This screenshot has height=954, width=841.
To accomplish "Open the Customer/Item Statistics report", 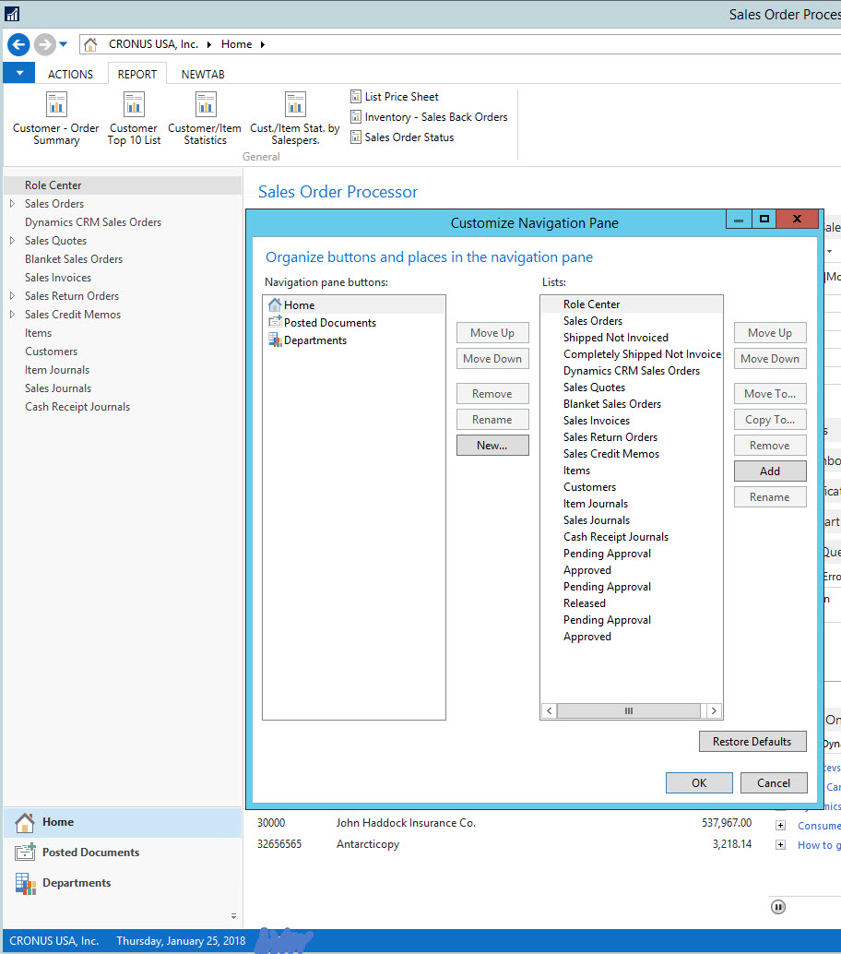I will click(204, 117).
